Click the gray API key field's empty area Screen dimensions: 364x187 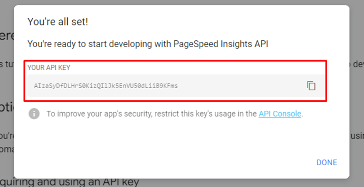pos(241,86)
